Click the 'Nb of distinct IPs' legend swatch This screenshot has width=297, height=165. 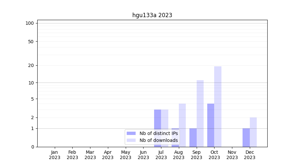131,133
